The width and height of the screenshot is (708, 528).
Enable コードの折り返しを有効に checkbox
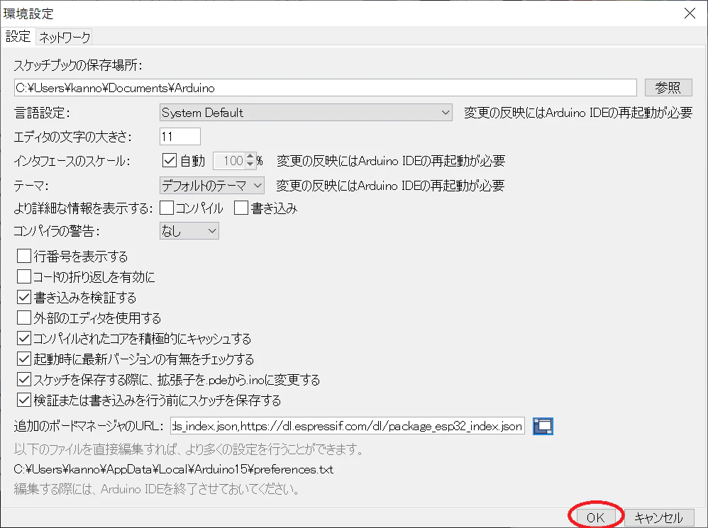(x=24, y=276)
